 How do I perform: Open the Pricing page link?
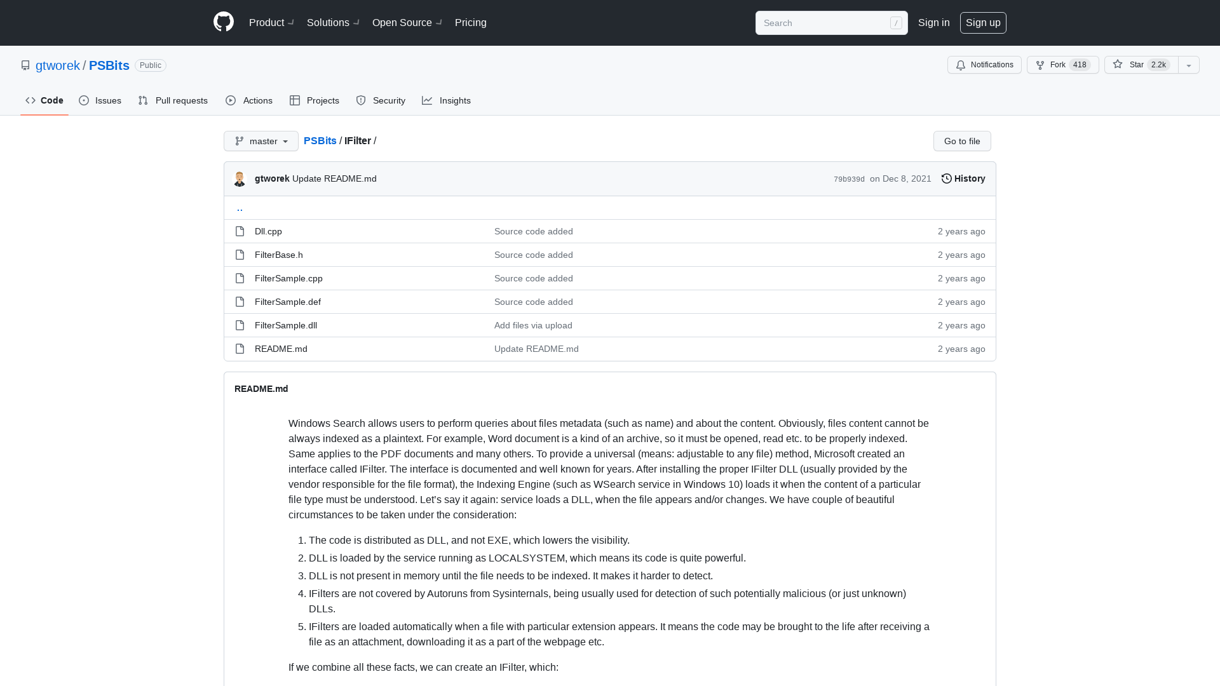tap(471, 22)
